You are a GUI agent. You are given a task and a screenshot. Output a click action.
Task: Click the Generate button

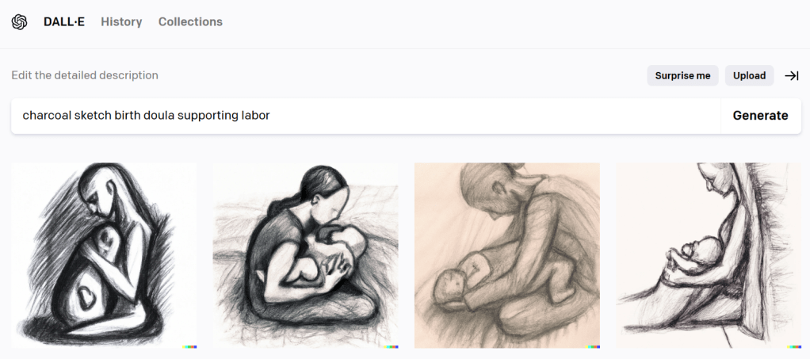click(760, 116)
